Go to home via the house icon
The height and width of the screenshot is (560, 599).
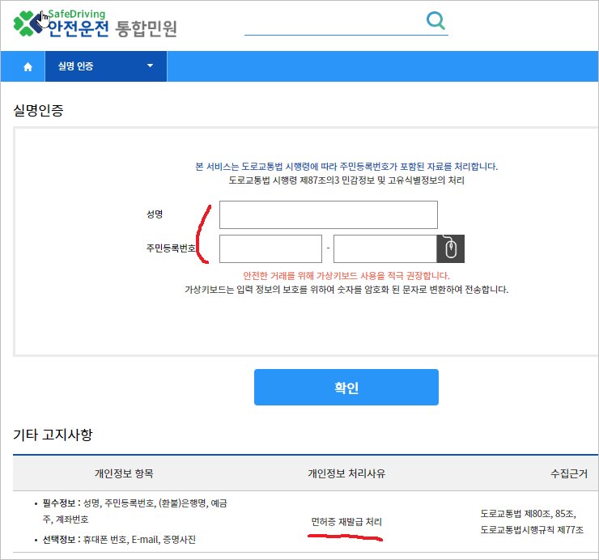pos(28,66)
